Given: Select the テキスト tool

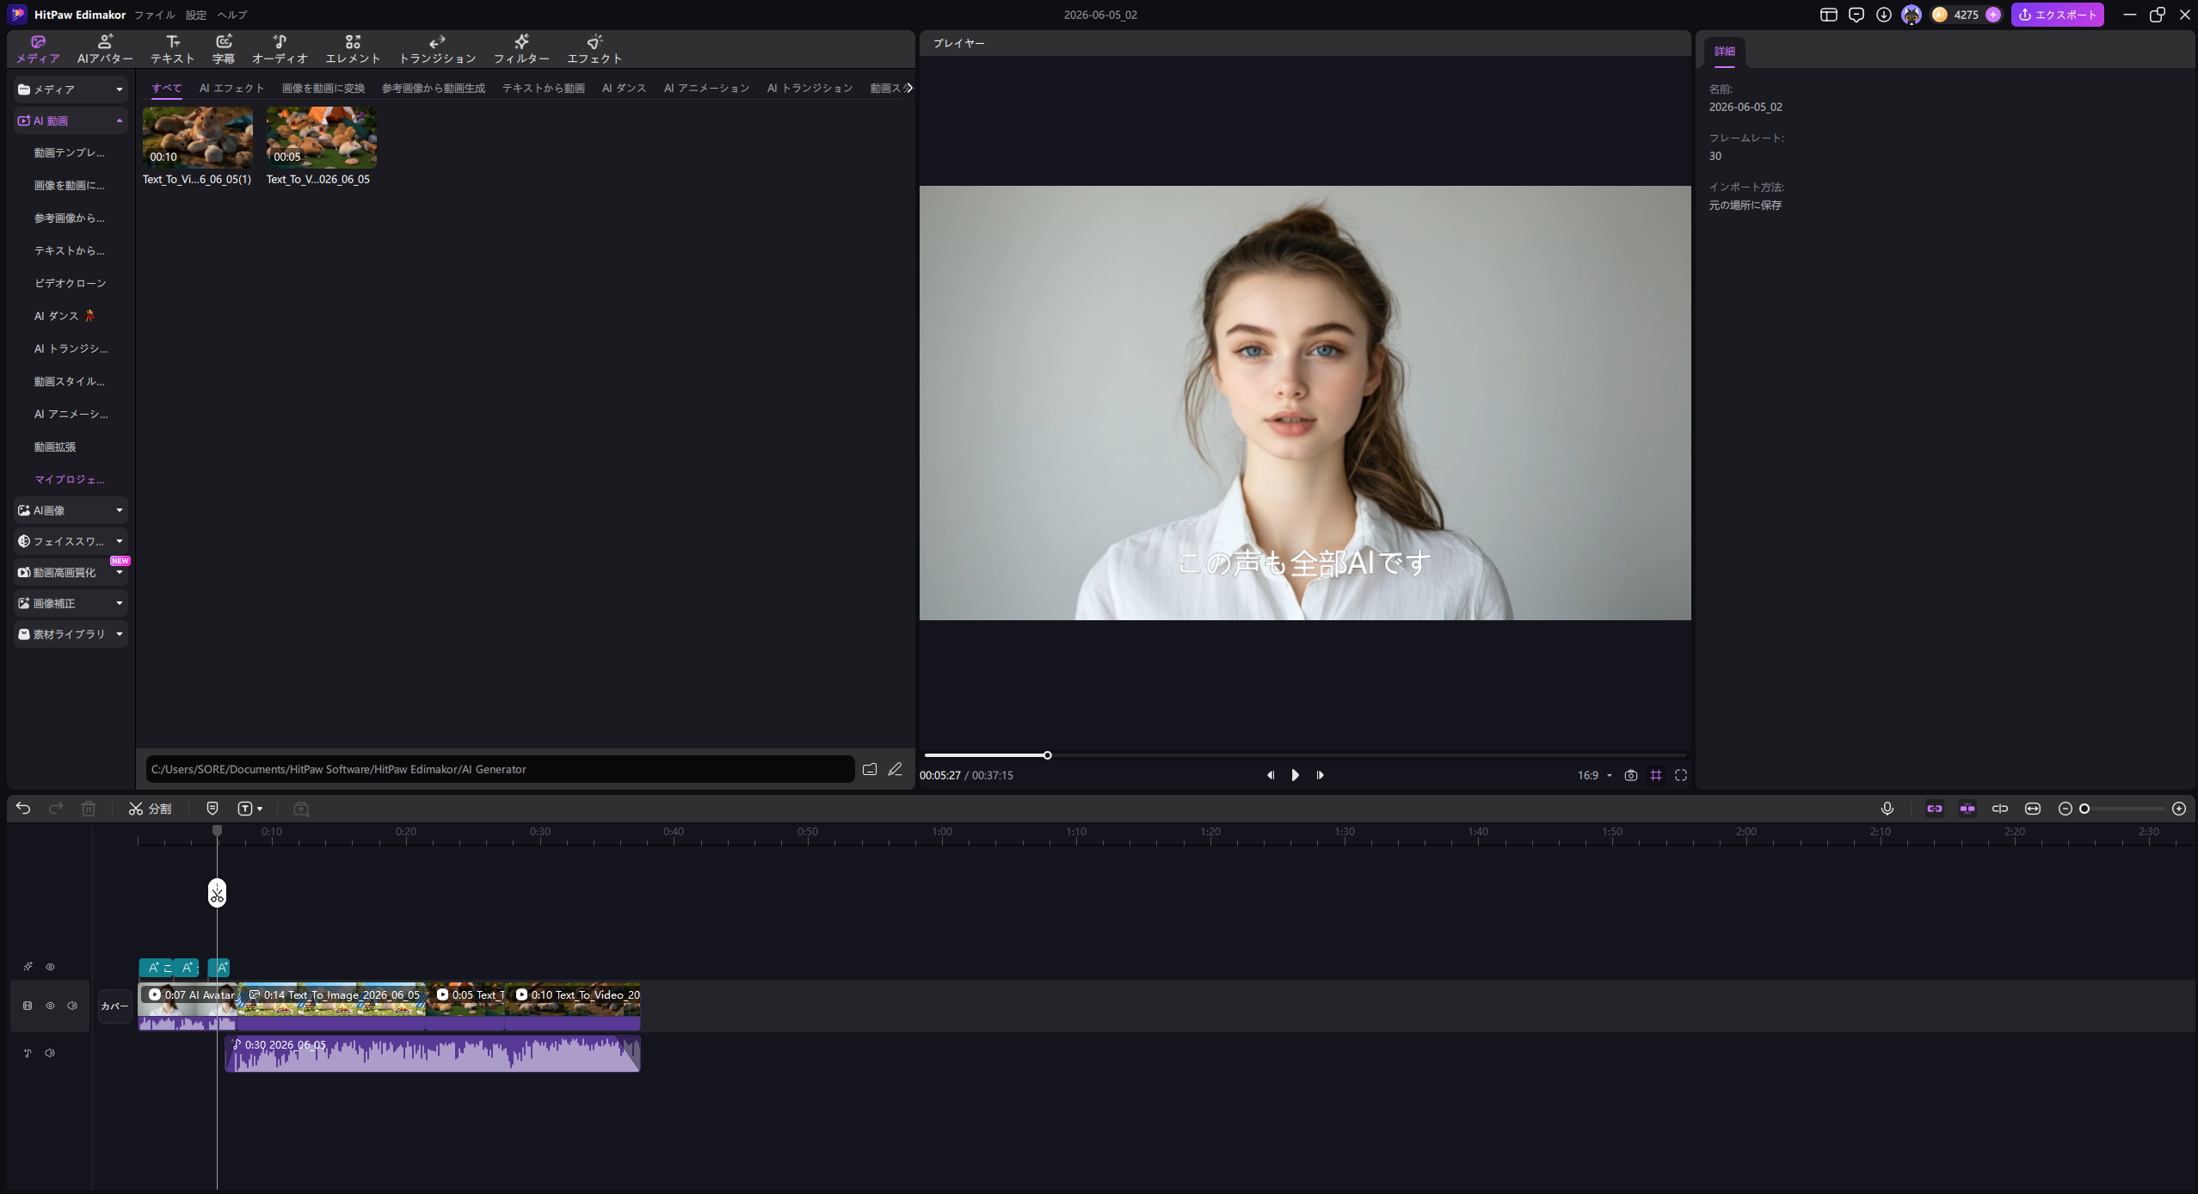Looking at the screenshot, I should tap(173, 49).
